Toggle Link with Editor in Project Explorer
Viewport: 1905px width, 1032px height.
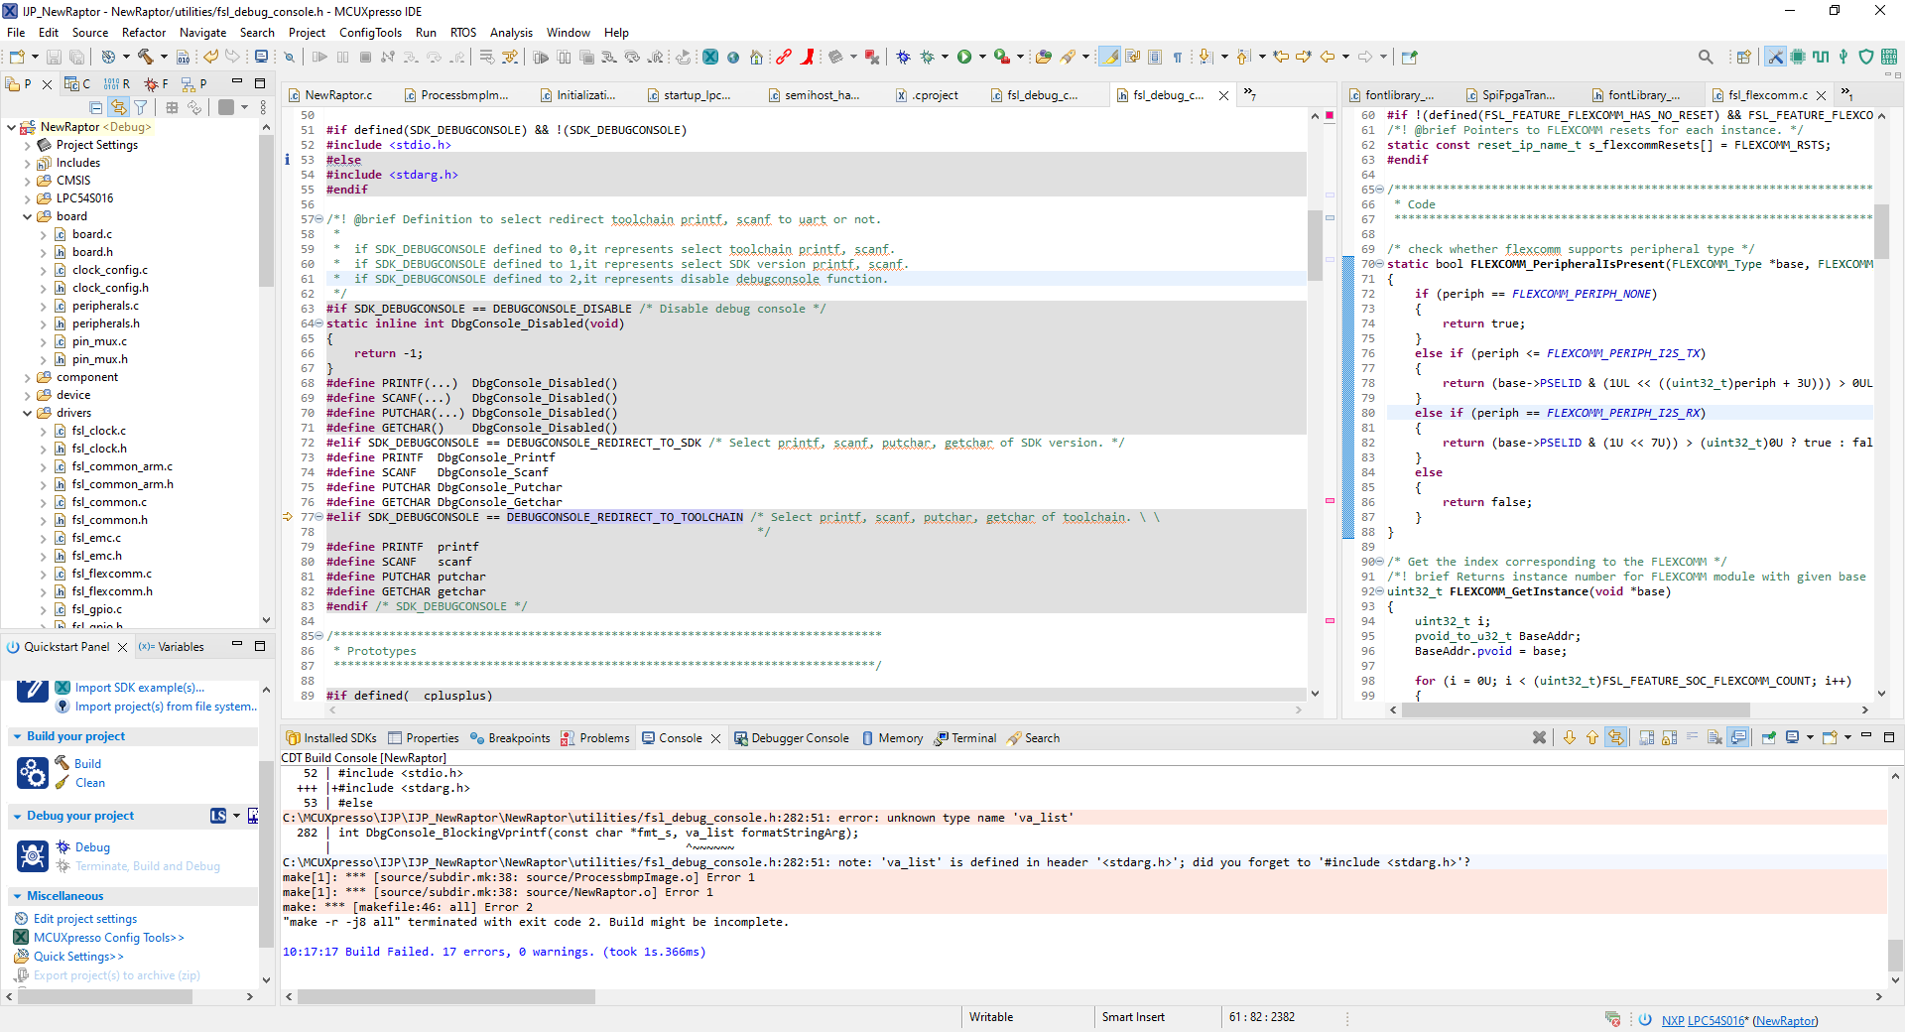click(118, 107)
